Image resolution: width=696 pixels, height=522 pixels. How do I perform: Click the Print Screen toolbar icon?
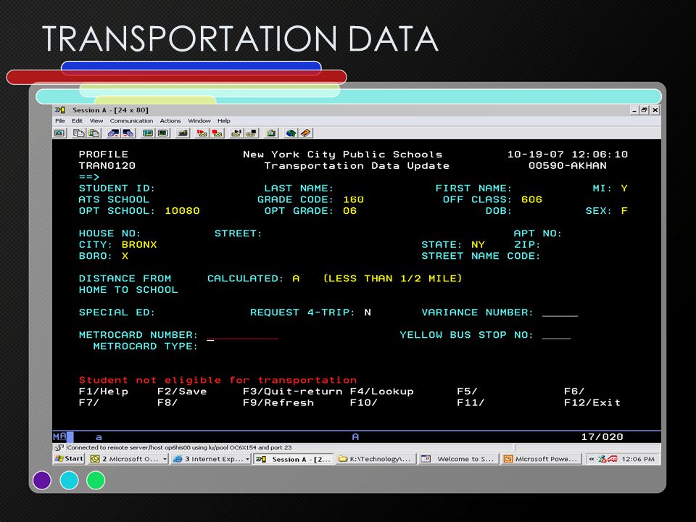pyautogui.click(x=60, y=133)
